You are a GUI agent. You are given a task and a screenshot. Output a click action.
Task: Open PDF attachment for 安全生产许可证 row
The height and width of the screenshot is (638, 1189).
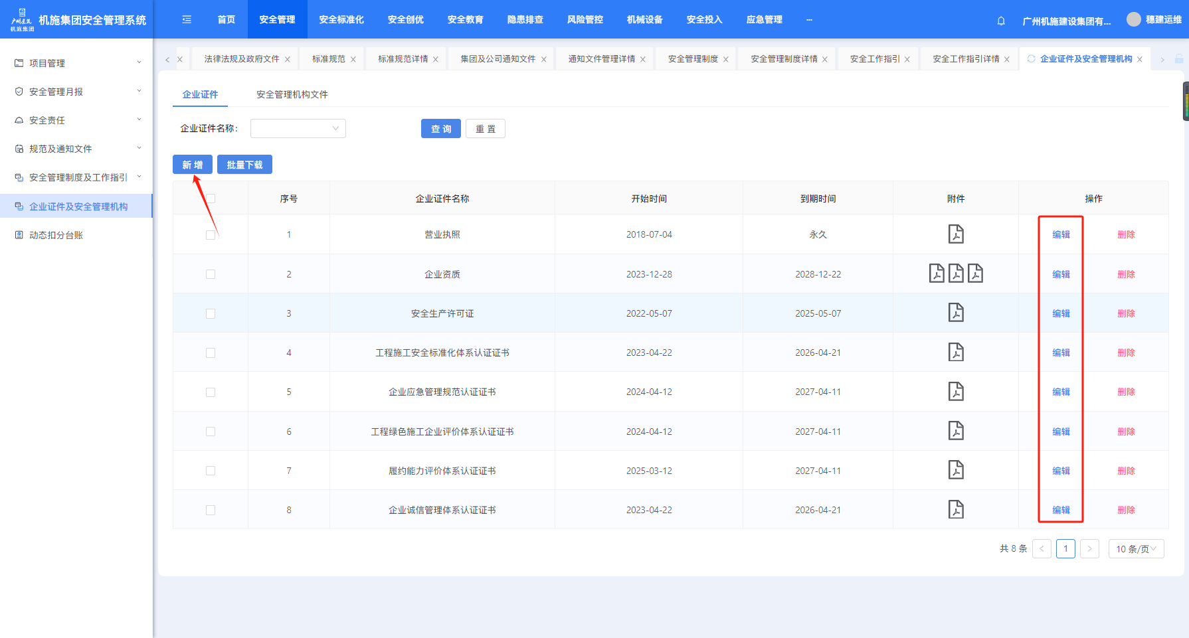pos(955,313)
